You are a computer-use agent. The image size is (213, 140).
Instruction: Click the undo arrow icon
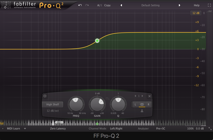80,5
